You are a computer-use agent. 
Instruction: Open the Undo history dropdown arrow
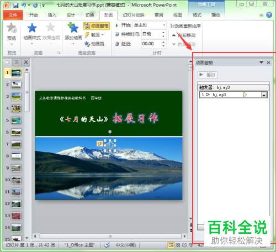pos(29,5)
